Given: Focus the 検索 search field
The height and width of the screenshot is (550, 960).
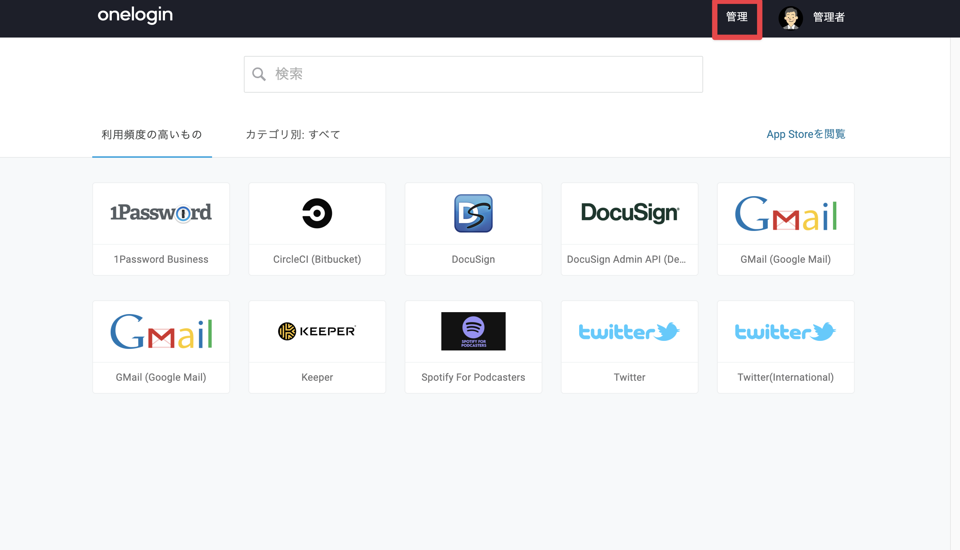Looking at the screenshot, I should coord(473,74).
